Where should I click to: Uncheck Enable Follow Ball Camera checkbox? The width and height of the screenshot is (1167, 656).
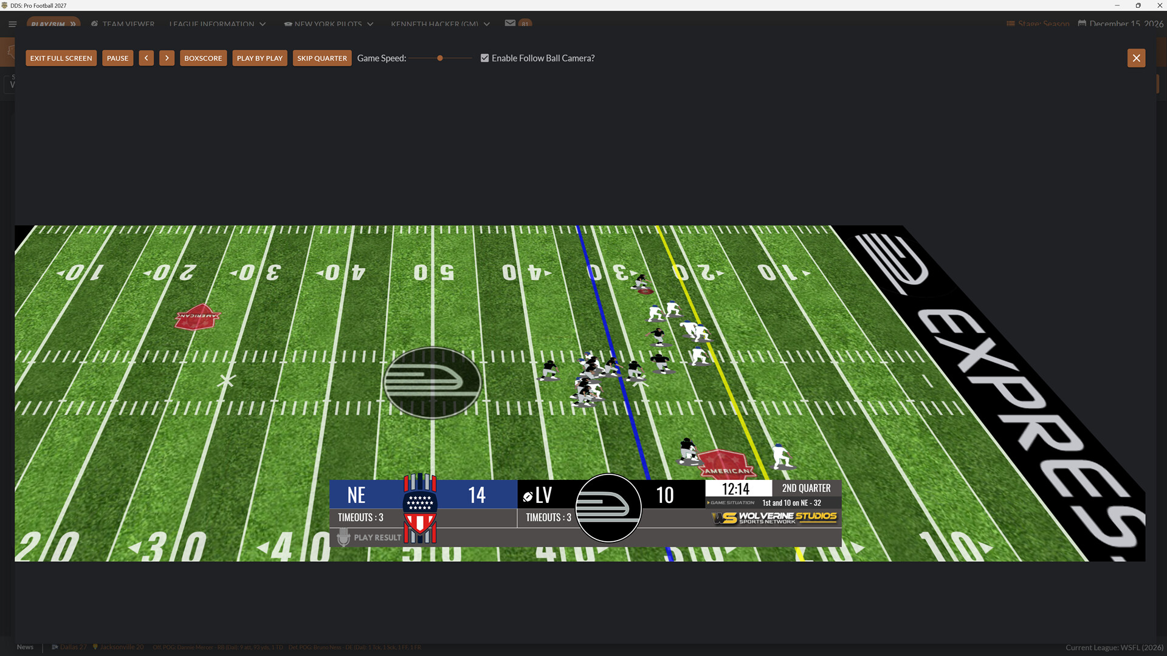pos(484,58)
